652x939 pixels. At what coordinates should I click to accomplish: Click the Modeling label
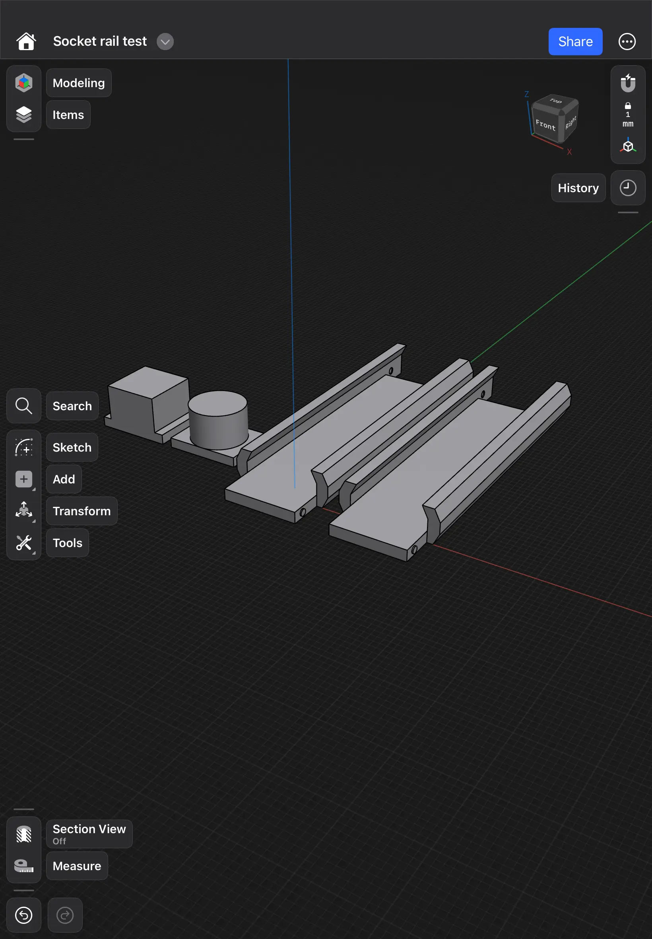point(78,83)
